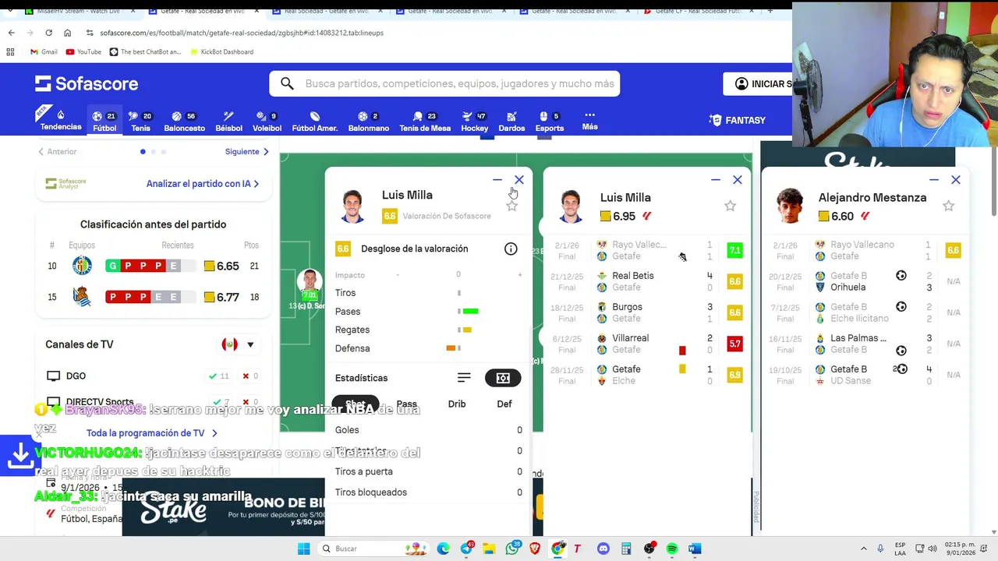Go back with the Anterior link
The width and height of the screenshot is (998, 561).
[58, 151]
